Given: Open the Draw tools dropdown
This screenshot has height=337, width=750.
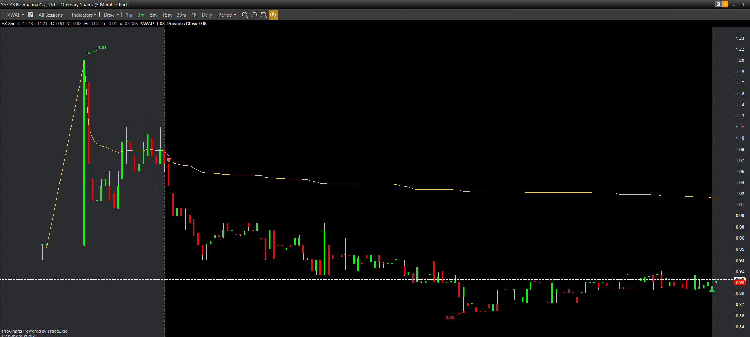Looking at the screenshot, I should [111, 15].
